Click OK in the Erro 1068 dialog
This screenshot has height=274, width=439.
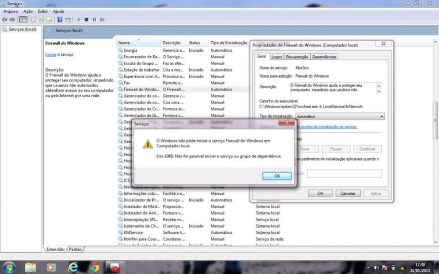tap(277, 176)
